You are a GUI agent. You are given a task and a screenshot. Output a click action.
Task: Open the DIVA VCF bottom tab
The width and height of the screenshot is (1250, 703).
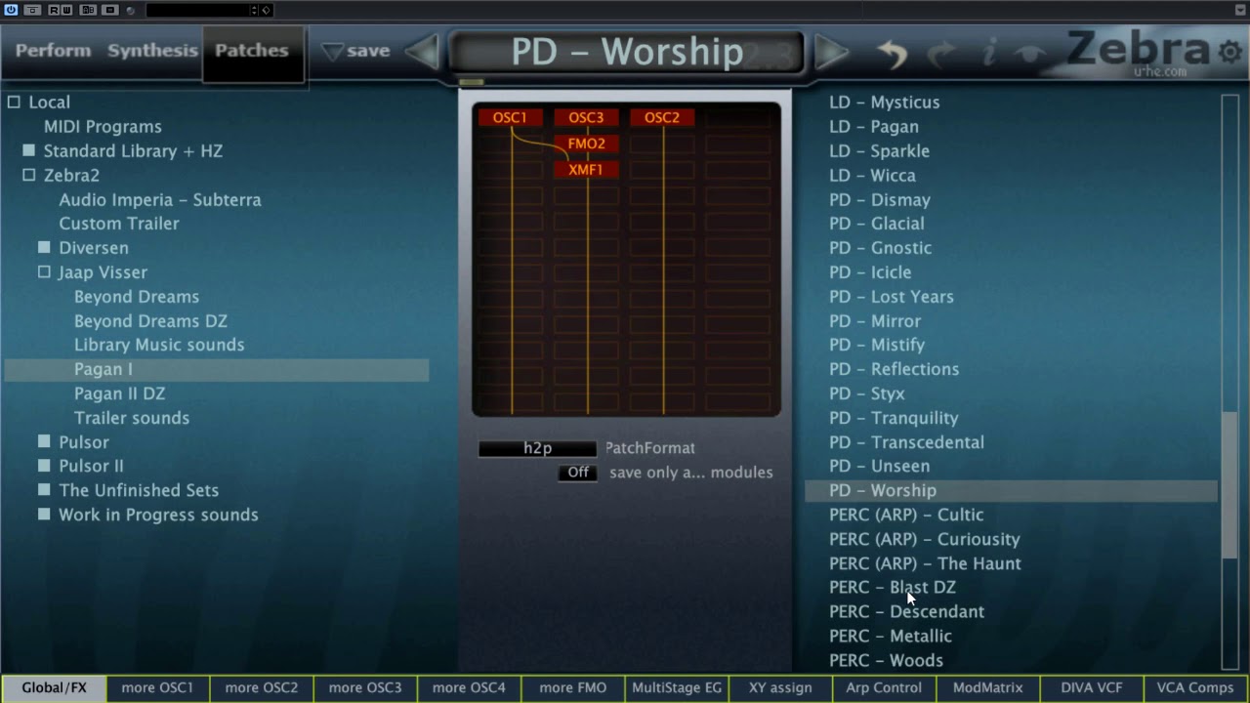click(x=1091, y=687)
